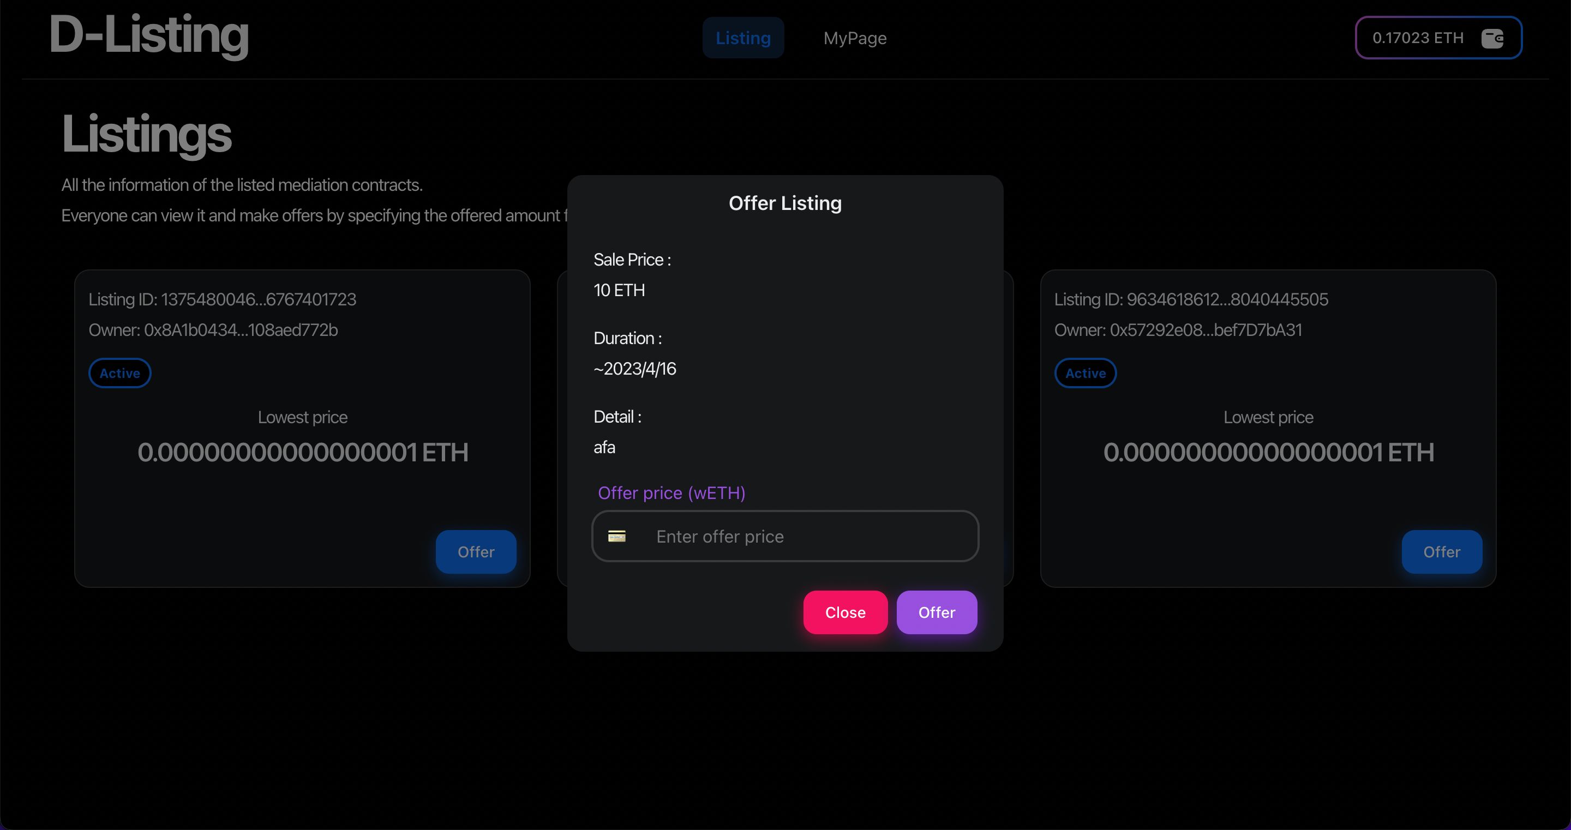
Task: Click Active badge on owner 0x8A1b0434 listing
Action: tap(119, 373)
